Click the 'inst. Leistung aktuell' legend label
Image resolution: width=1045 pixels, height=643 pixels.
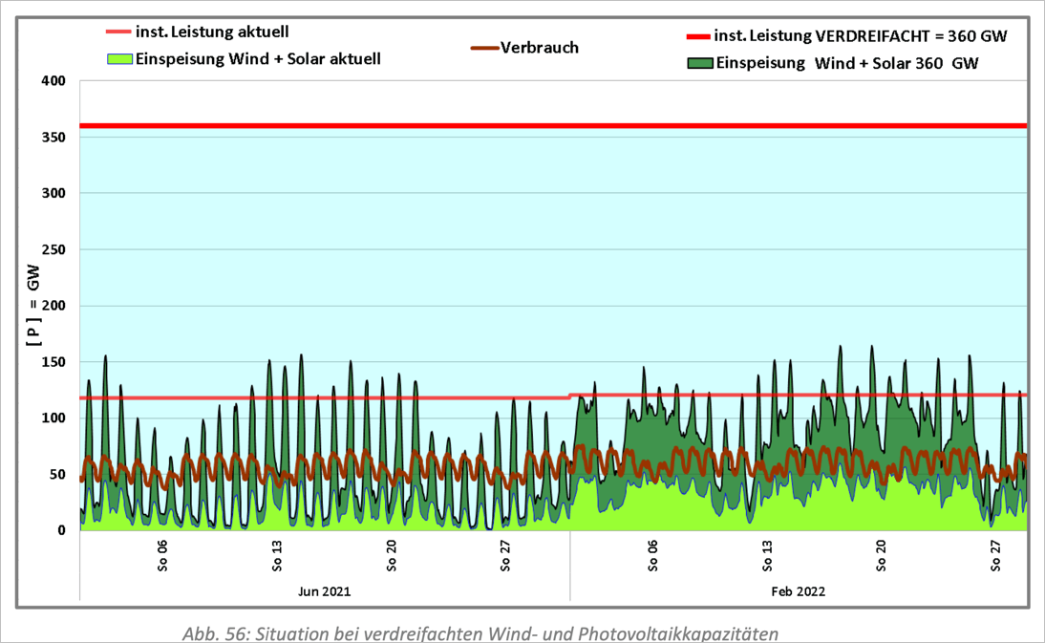pyautogui.click(x=212, y=32)
